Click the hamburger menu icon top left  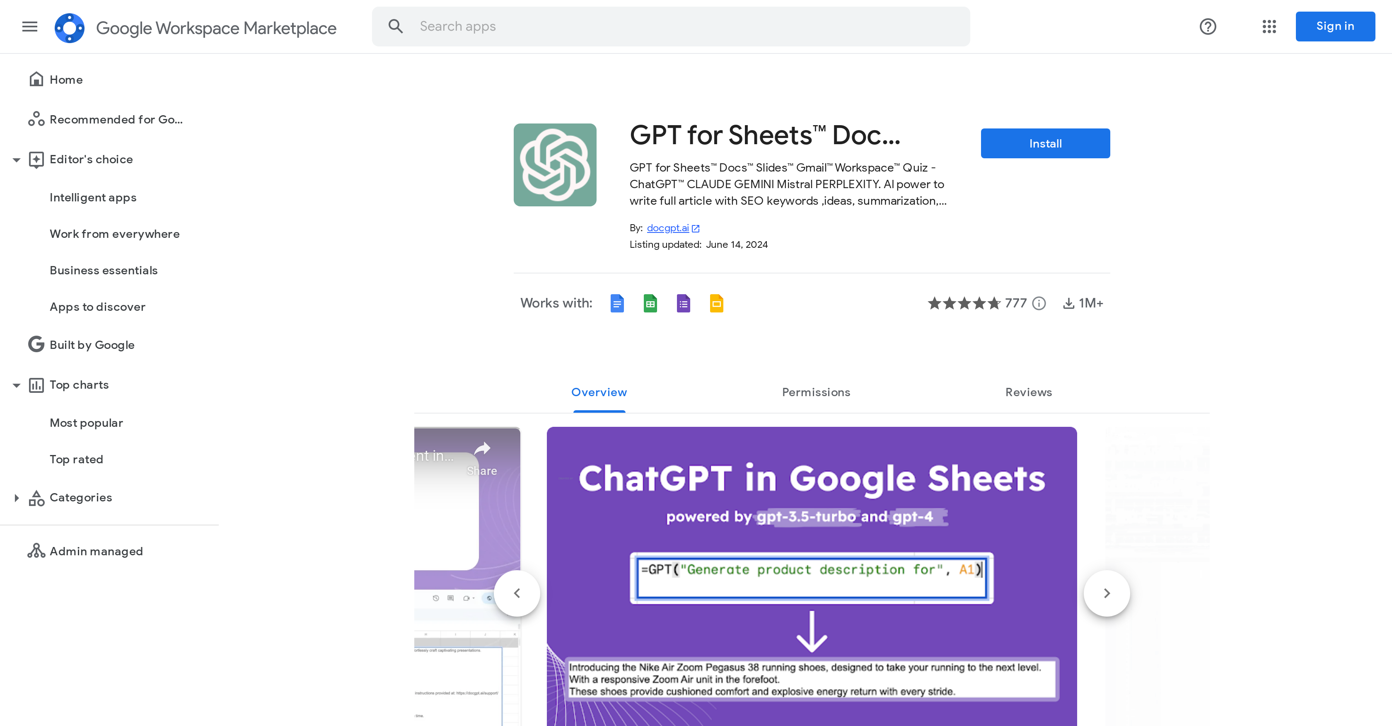[29, 26]
